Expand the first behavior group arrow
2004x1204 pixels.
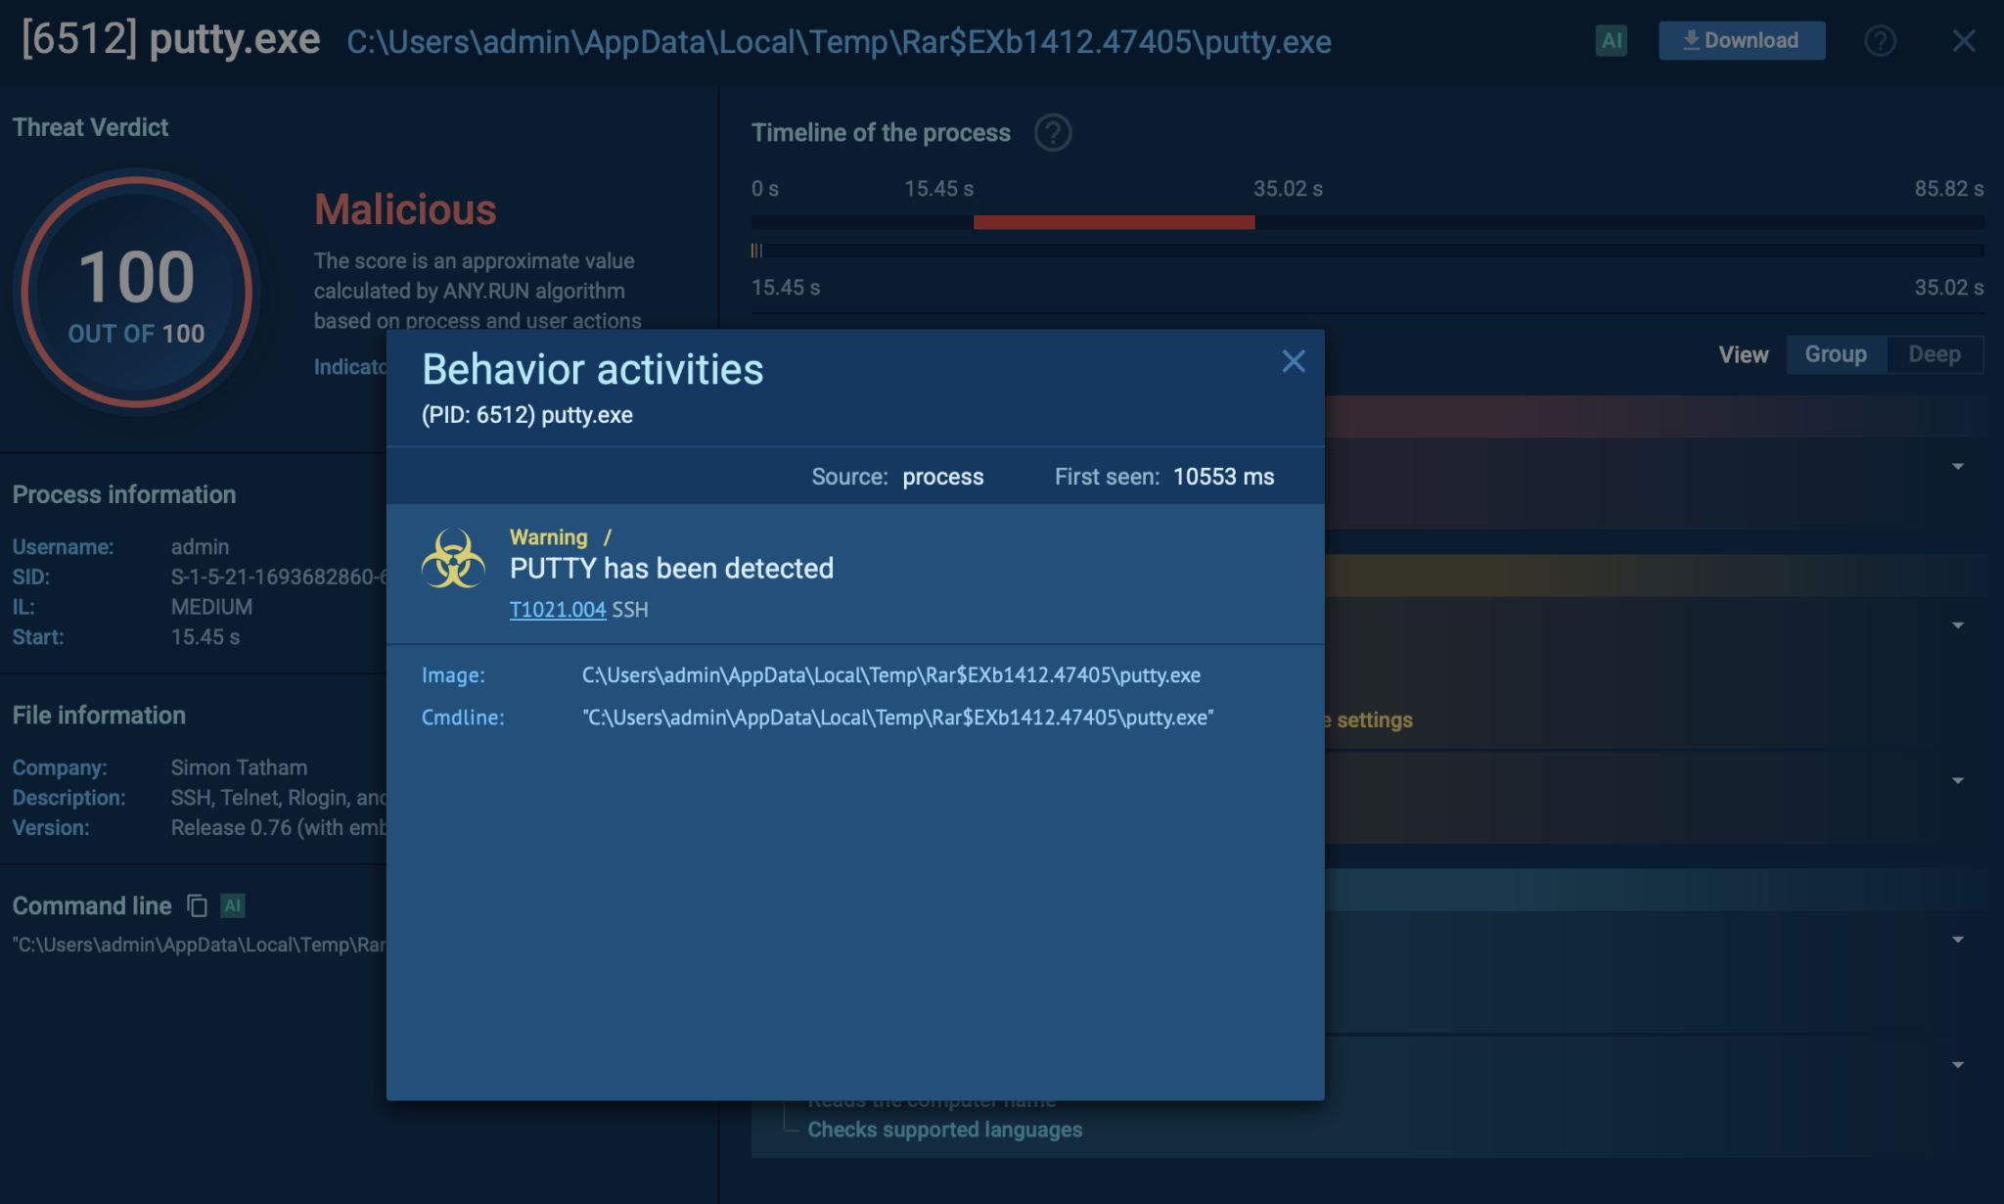1958,467
